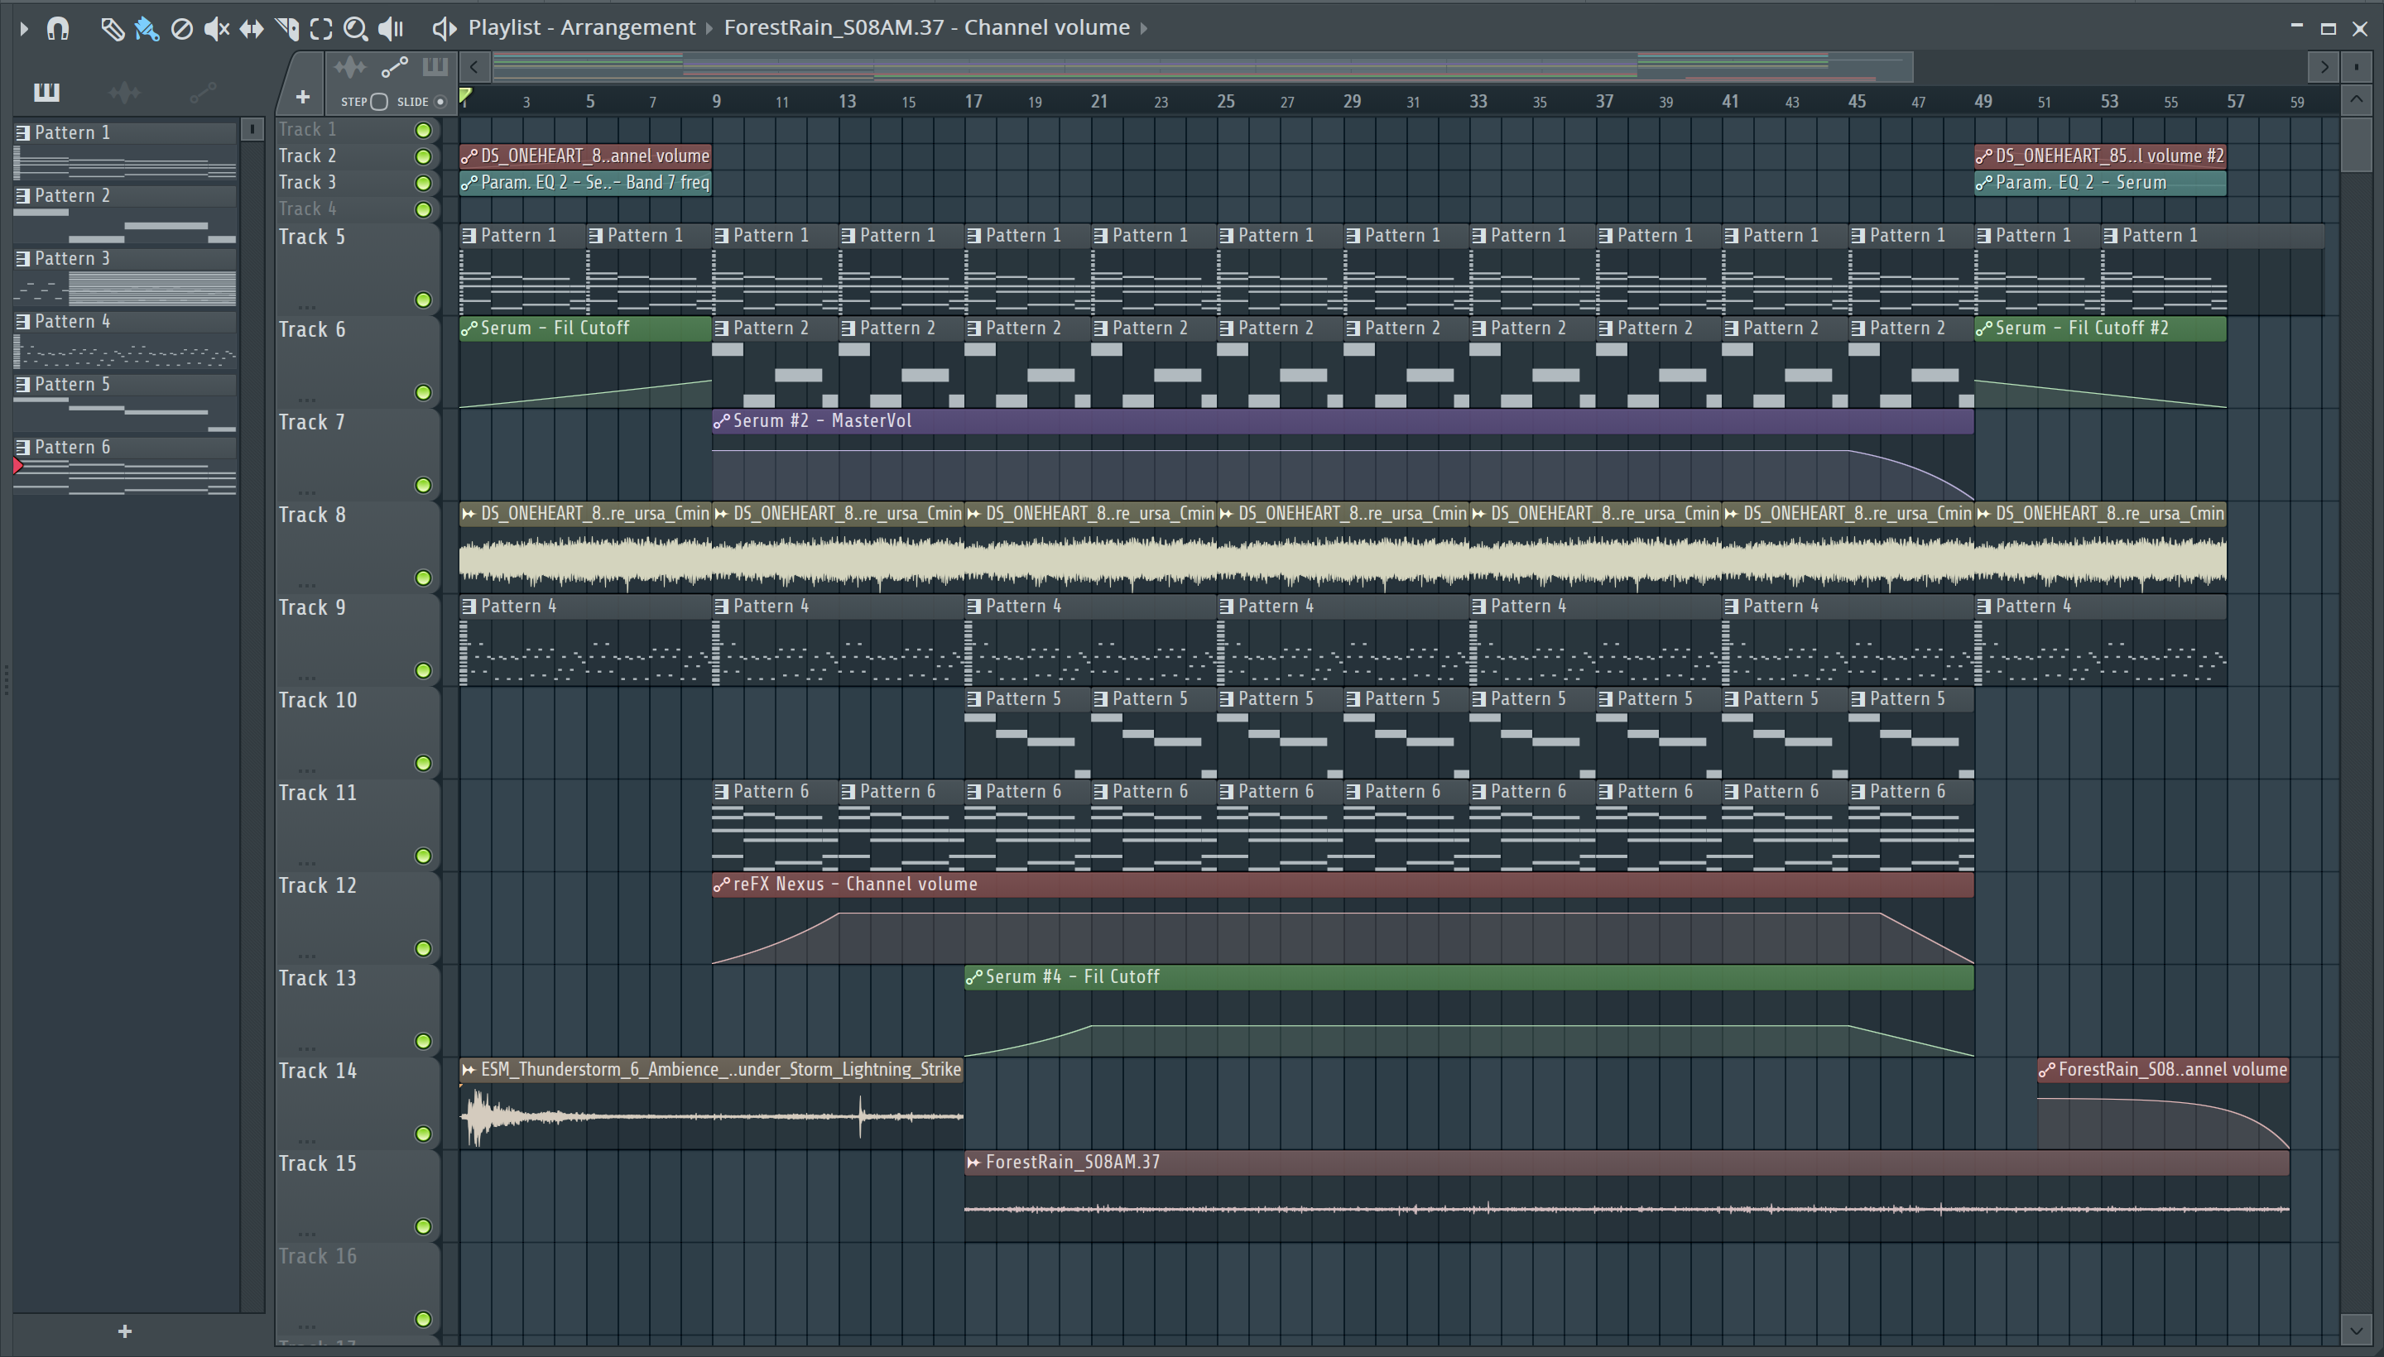Mute Track 5 with its green LED

423,300
